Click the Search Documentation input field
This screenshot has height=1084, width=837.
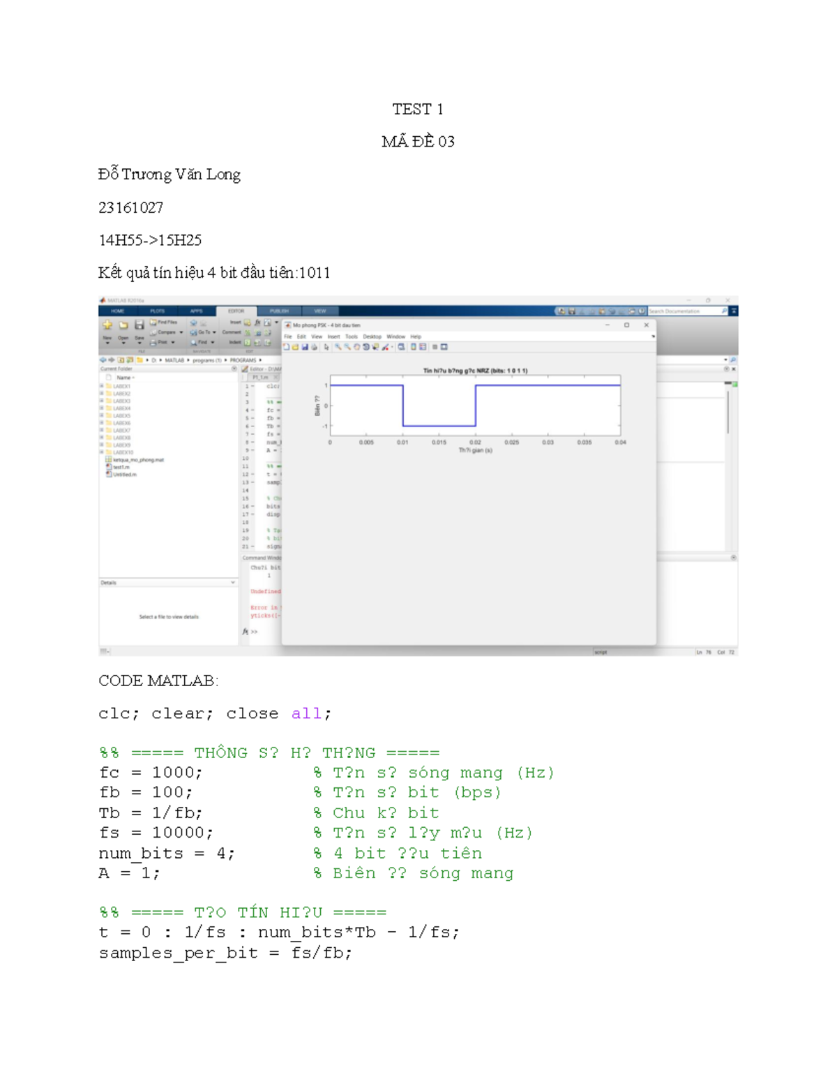[684, 311]
